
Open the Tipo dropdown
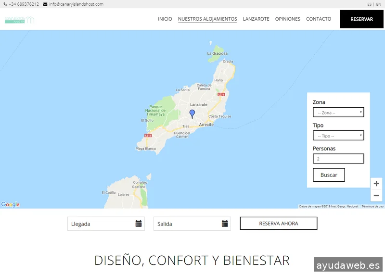tap(338, 136)
